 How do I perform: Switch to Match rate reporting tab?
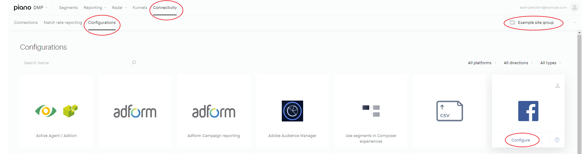coord(63,23)
